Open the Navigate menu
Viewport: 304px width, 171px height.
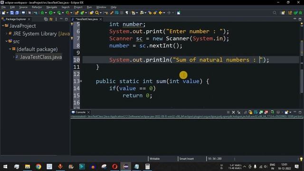coord(52,7)
